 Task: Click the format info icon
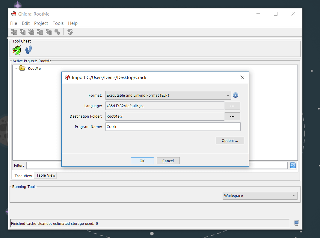point(236,95)
